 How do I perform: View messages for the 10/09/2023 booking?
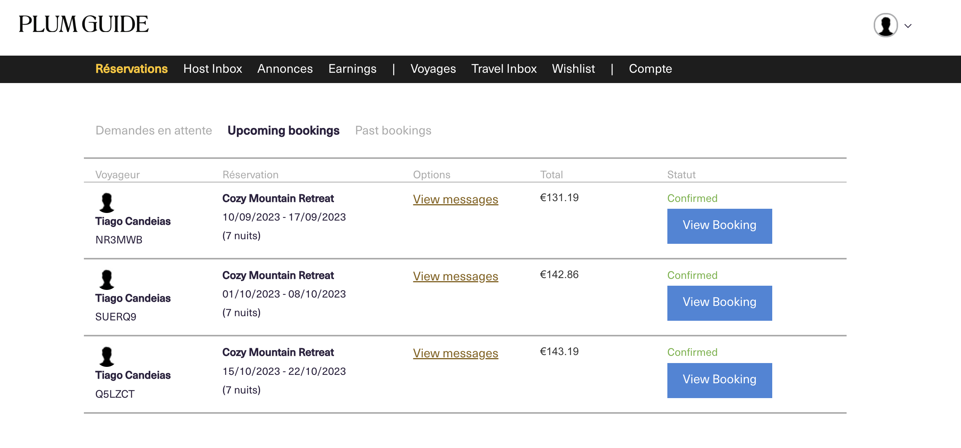455,199
